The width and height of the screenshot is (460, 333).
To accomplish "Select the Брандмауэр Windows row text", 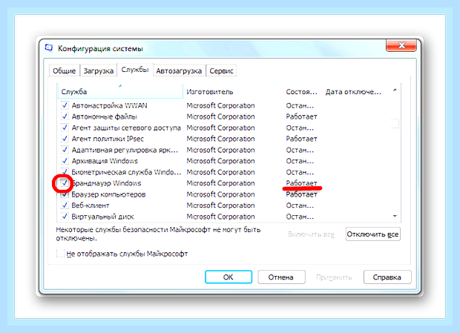I will coord(107,183).
